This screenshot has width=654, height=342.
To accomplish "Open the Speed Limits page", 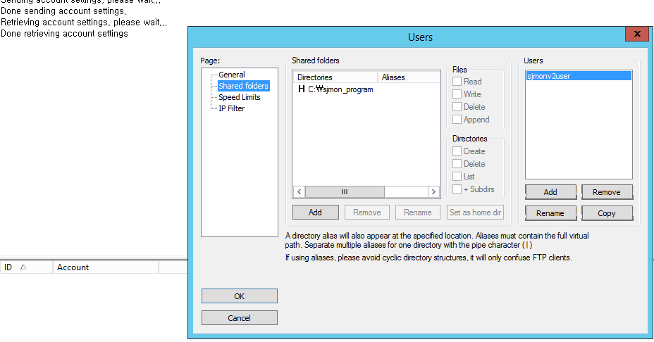I will [x=239, y=97].
